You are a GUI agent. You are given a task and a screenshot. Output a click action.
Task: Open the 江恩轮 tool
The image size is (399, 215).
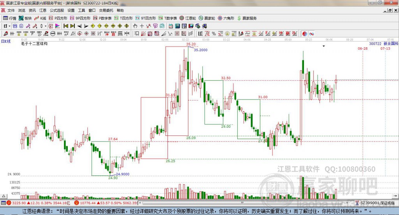(x=188, y=18)
